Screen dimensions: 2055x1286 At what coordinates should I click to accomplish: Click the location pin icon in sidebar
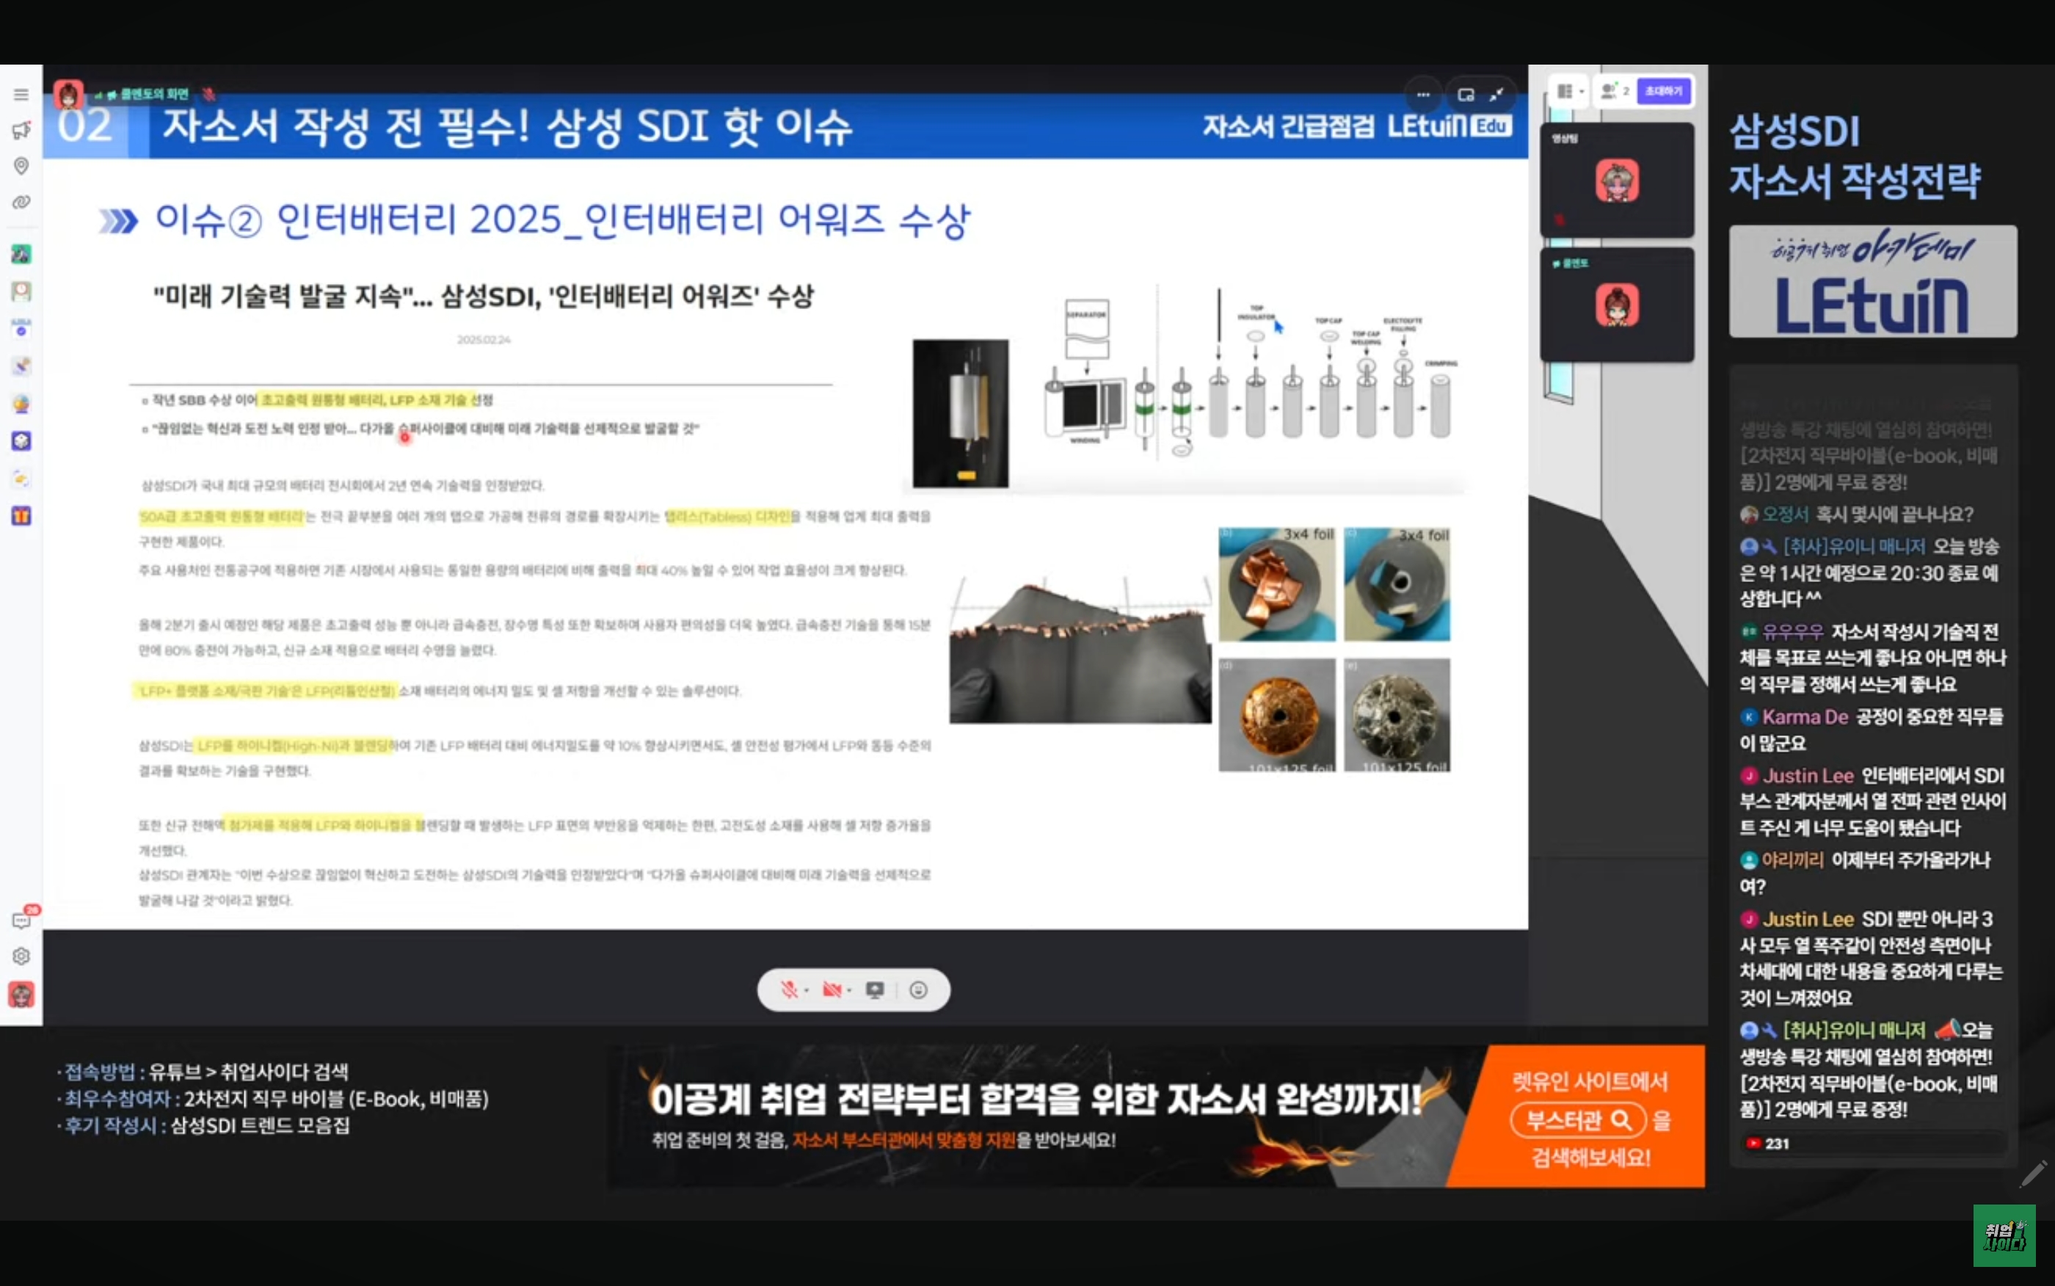(x=21, y=166)
